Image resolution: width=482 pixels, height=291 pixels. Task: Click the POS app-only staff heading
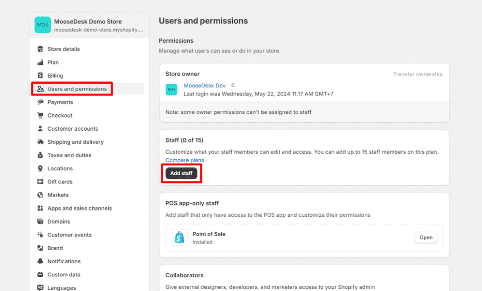coord(192,203)
